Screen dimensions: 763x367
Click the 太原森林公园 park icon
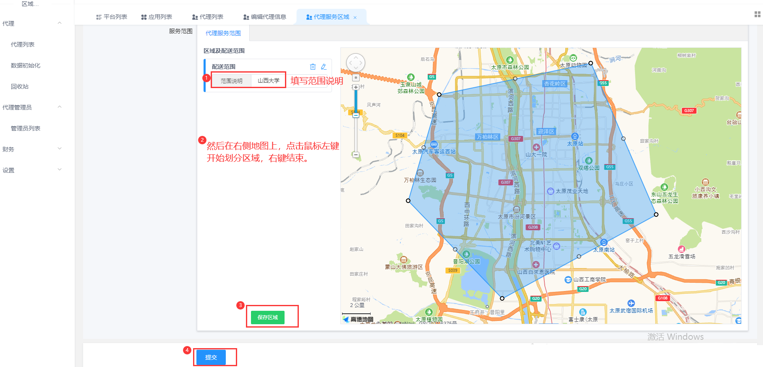pos(510,60)
